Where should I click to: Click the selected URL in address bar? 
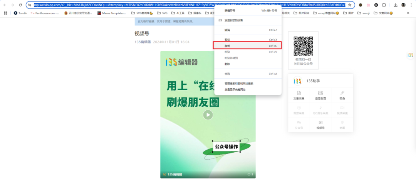(x=190, y=5)
